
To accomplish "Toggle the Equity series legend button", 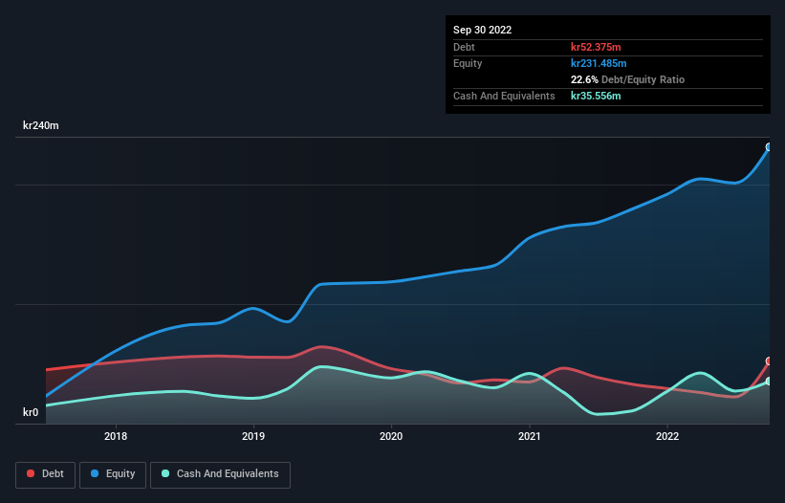I will pos(113,474).
